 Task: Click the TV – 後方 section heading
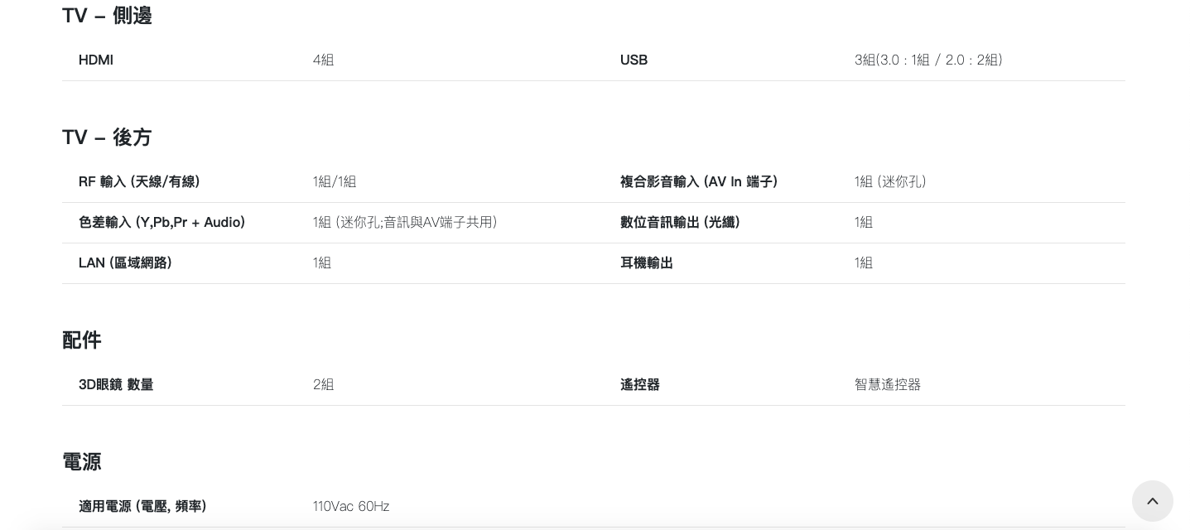[x=107, y=137]
